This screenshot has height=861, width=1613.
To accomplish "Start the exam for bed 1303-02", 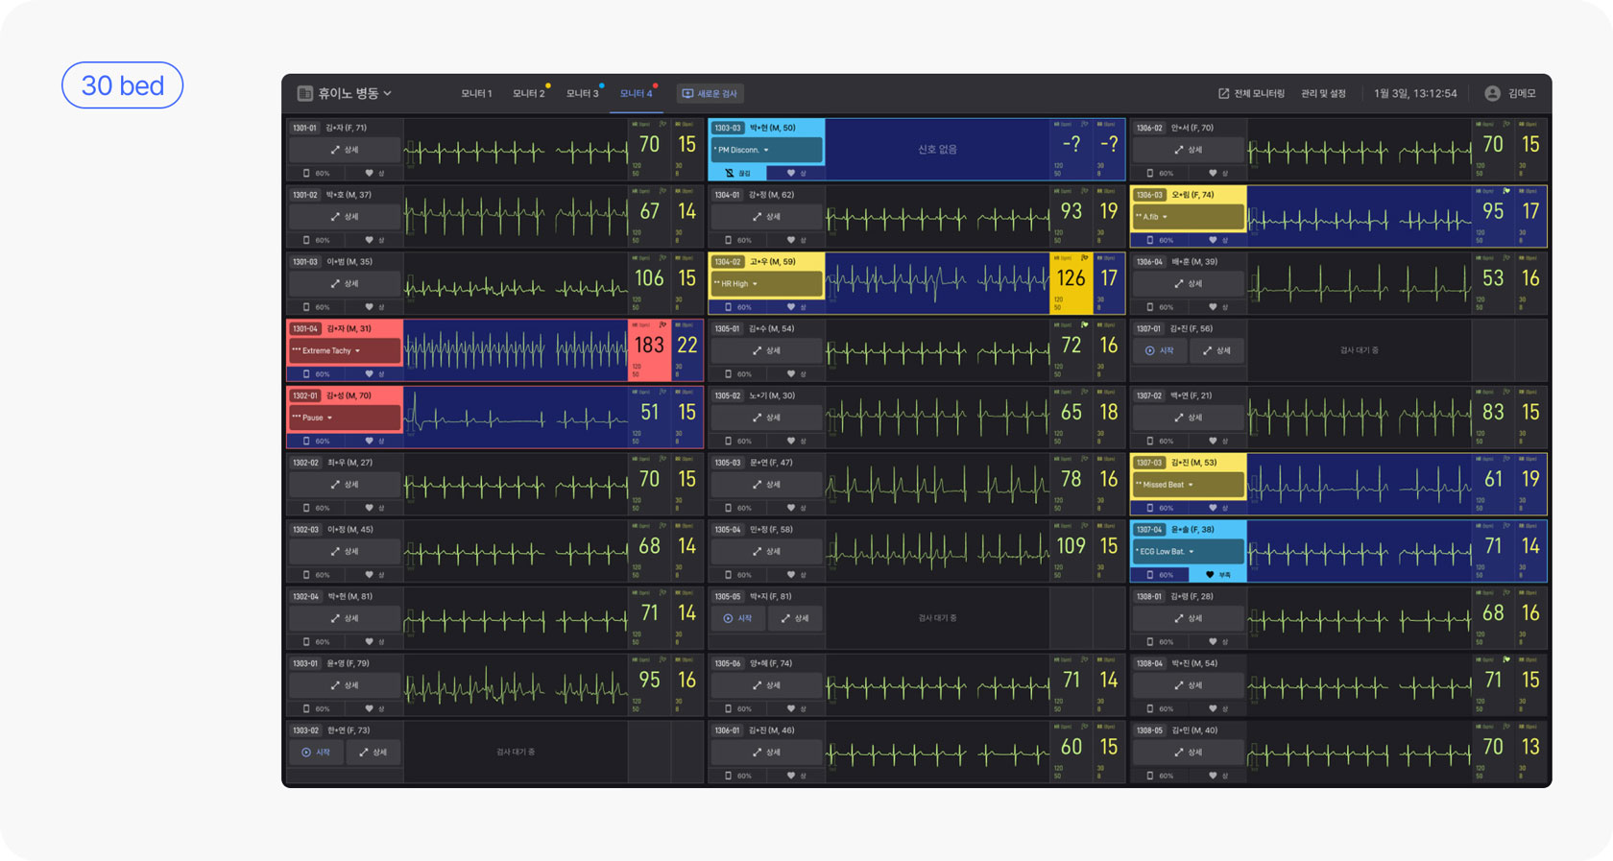I will click(316, 753).
